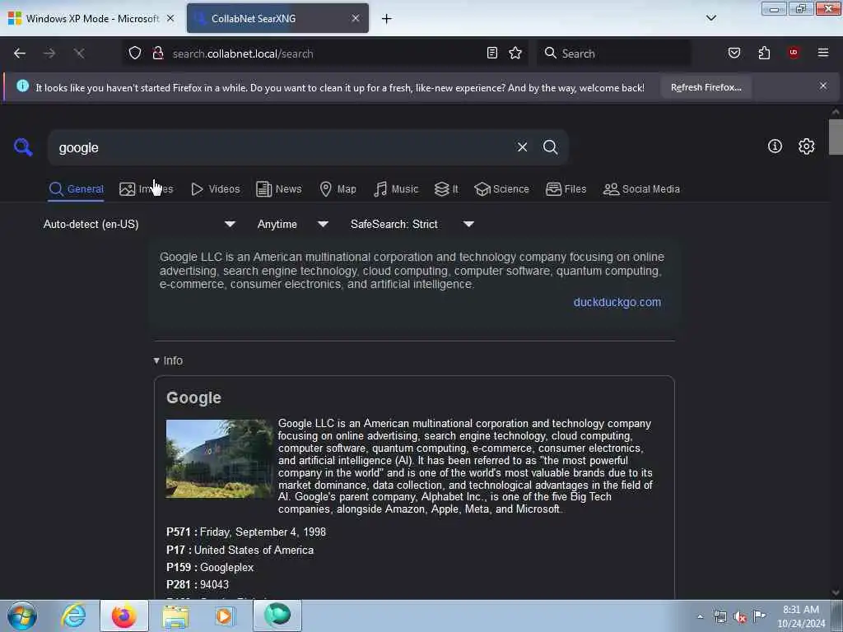Click the scrollbar down arrow

click(836, 592)
